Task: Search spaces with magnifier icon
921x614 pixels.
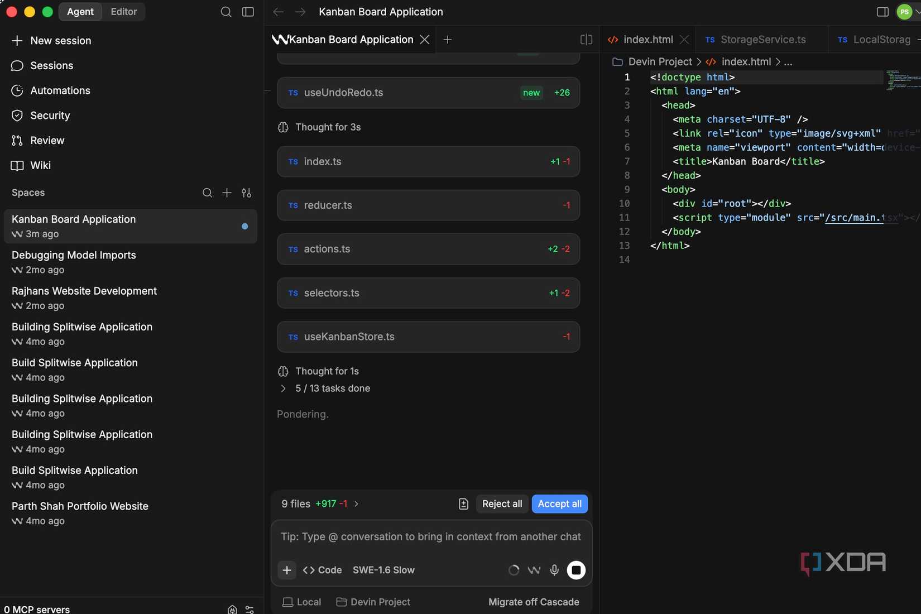Action: point(207,193)
